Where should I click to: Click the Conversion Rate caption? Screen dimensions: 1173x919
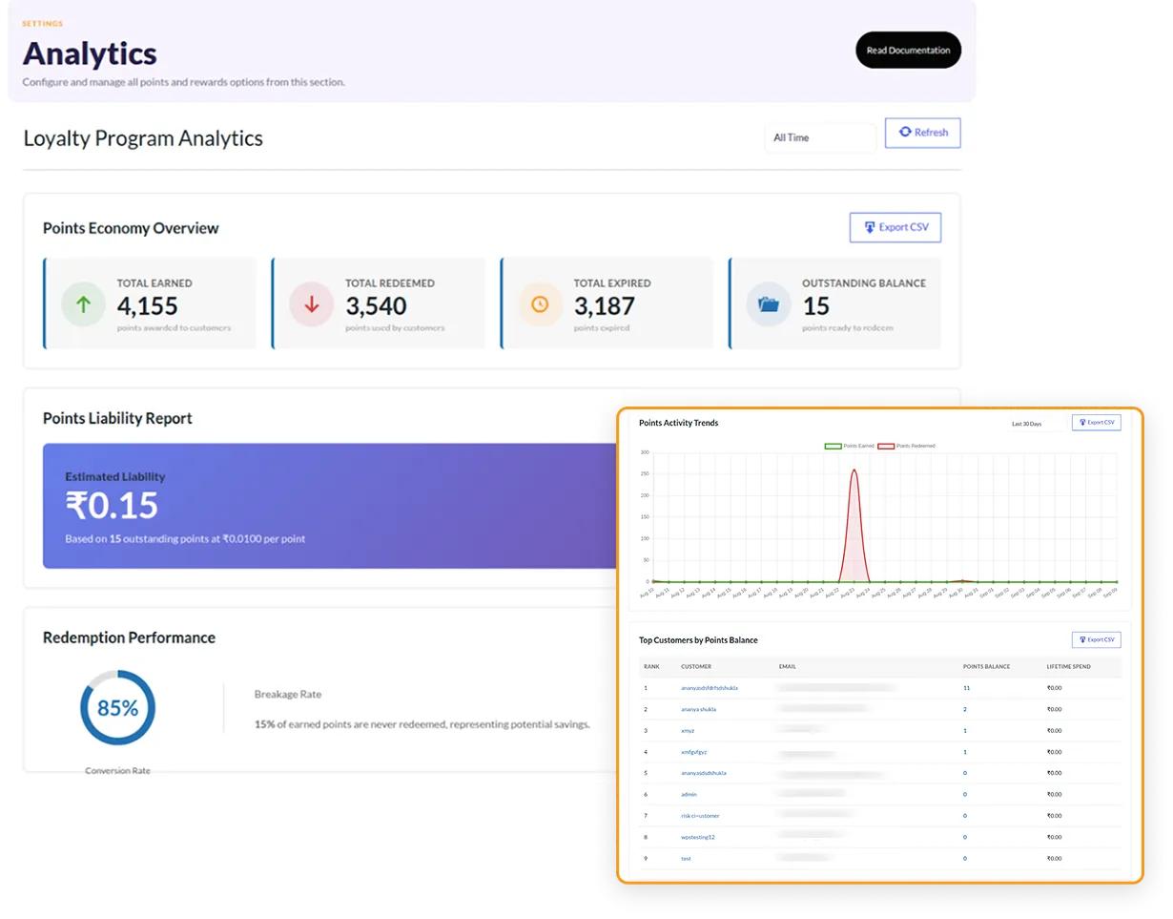point(117,770)
